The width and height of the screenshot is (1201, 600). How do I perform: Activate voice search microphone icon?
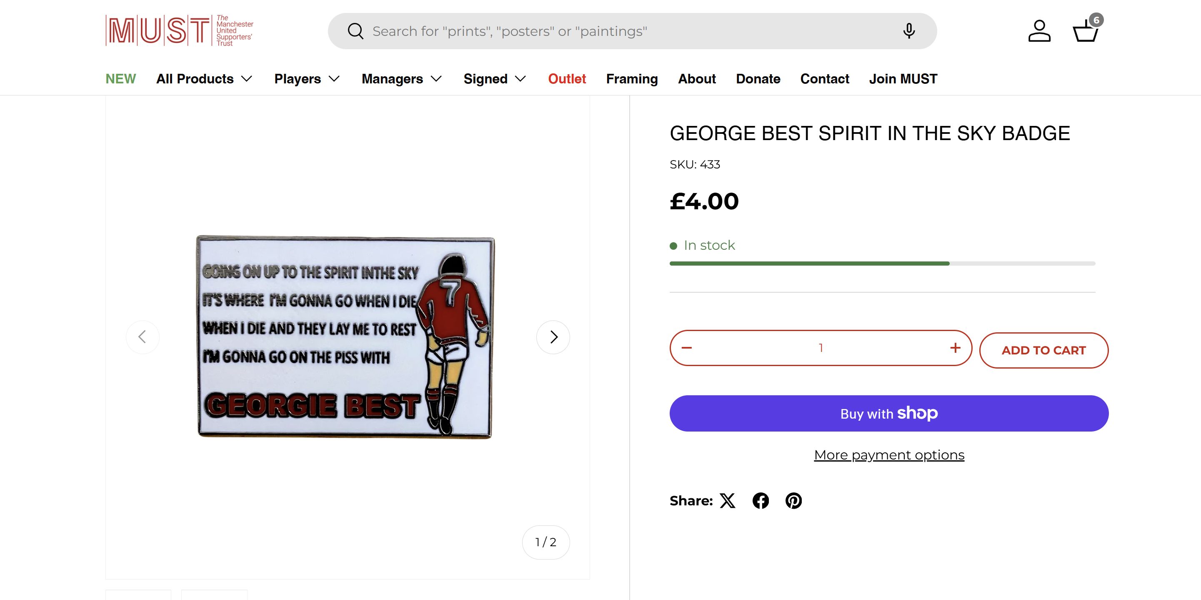[x=909, y=31]
